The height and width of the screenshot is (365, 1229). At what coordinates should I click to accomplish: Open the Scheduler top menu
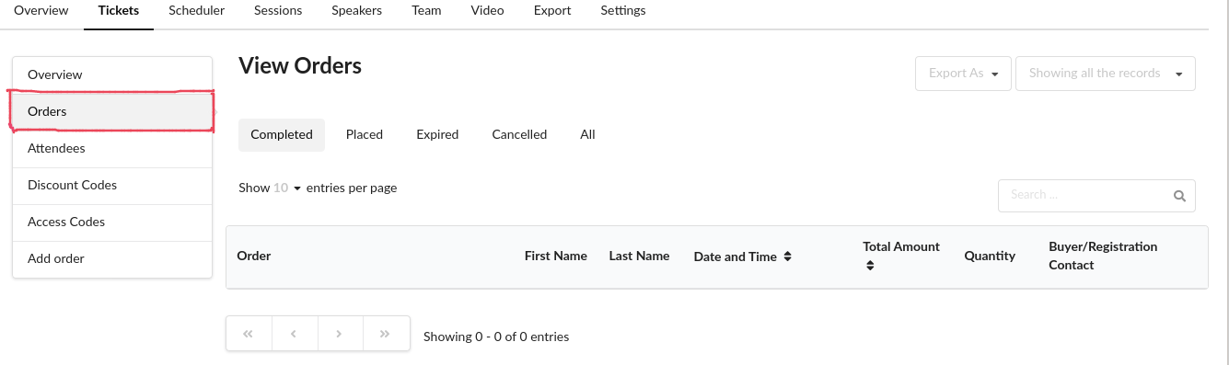(197, 11)
